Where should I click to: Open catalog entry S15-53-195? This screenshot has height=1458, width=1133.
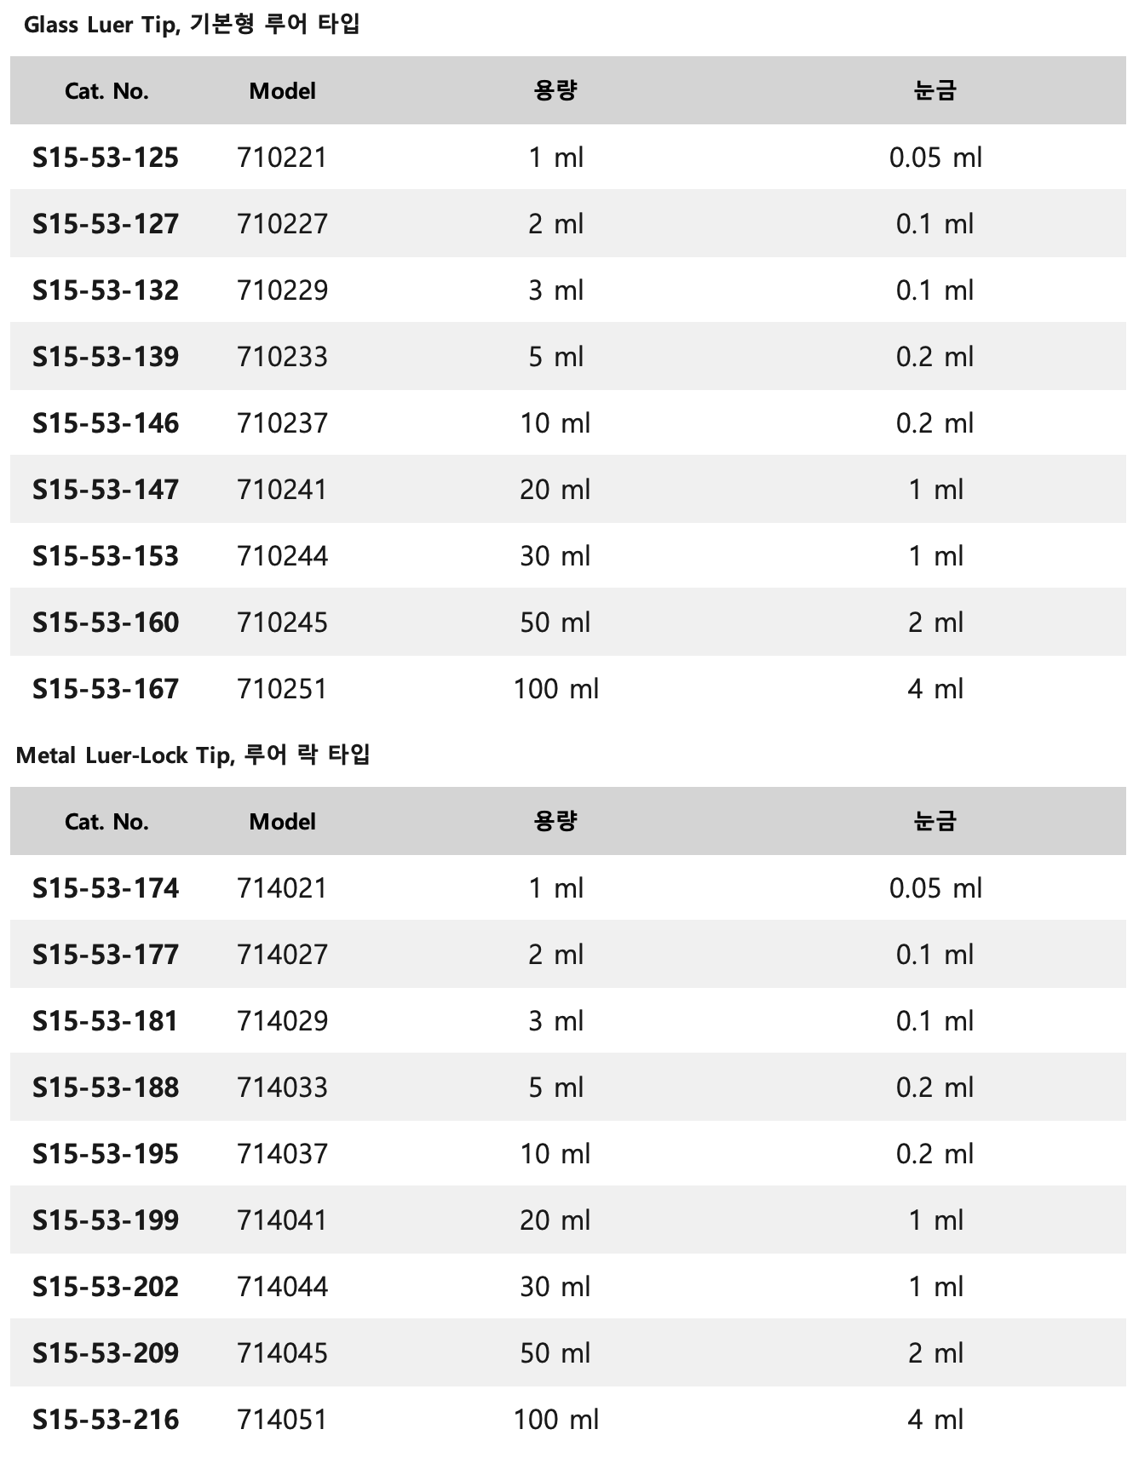(x=106, y=1154)
